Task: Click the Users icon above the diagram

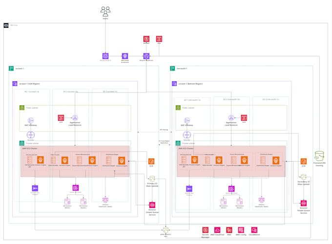Action: [105, 11]
